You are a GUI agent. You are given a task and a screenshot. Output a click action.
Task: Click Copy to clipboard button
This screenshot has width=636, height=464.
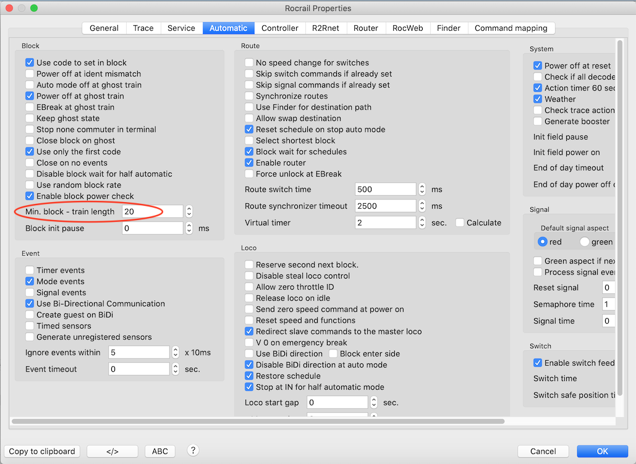pyautogui.click(x=42, y=451)
